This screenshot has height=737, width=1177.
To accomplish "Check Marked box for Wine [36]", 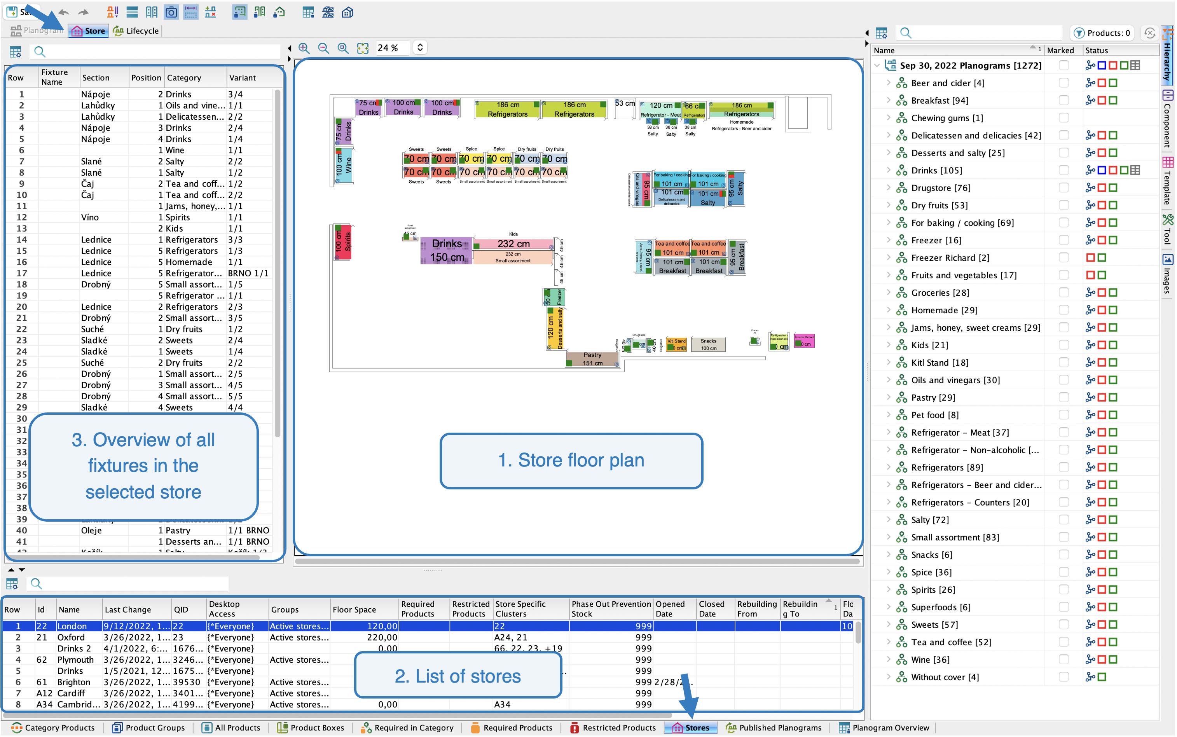I will pyautogui.click(x=1064, y=660).
